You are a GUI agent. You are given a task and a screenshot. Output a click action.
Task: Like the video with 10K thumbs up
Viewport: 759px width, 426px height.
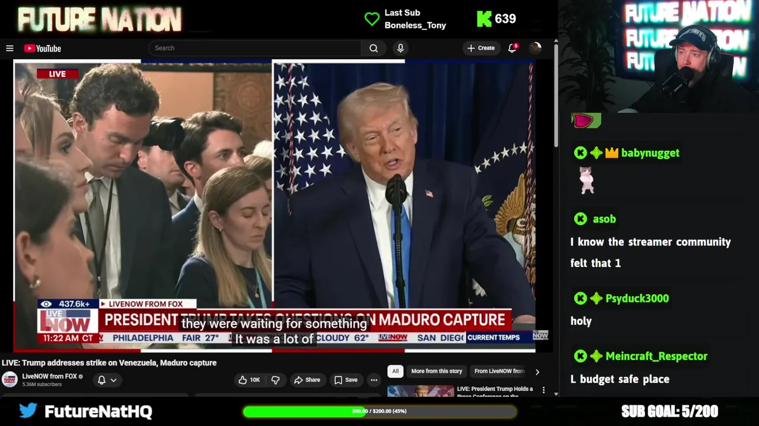tap(249, 380)
